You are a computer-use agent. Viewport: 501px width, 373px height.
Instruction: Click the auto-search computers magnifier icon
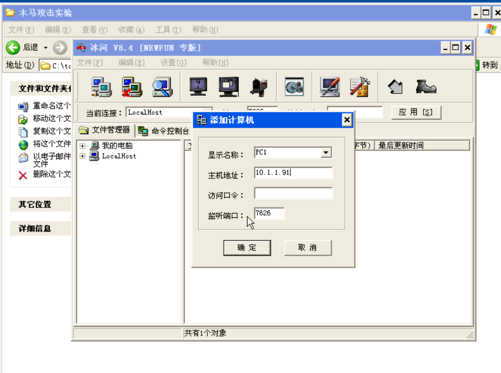click(x=162, y=87)
